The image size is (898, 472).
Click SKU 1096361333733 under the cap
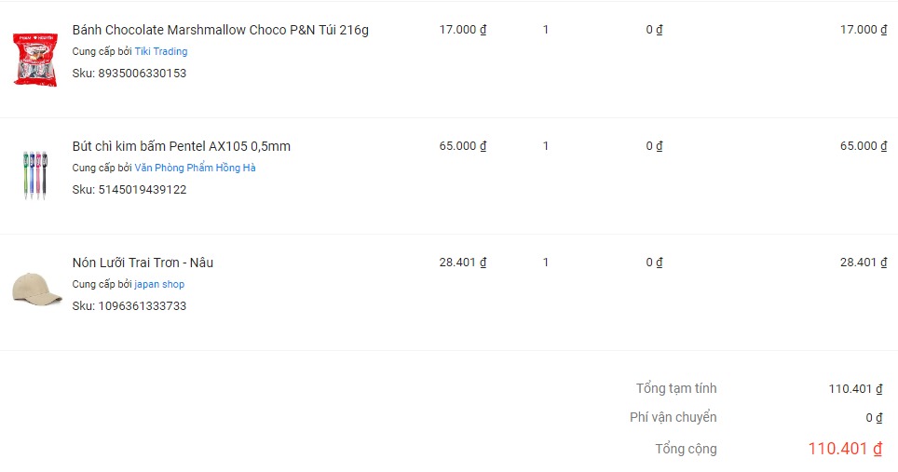coord(129,306)
